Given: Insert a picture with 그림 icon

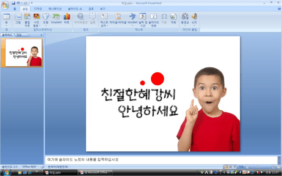Looking at the screenshot, I should 18,19.
